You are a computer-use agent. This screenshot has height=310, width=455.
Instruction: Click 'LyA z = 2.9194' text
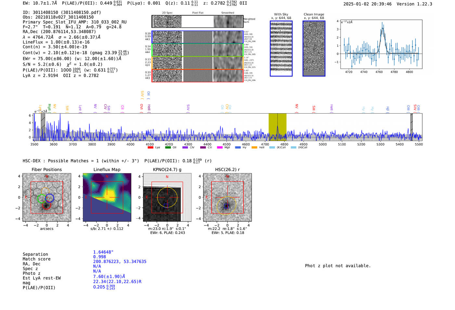[40, 75]
